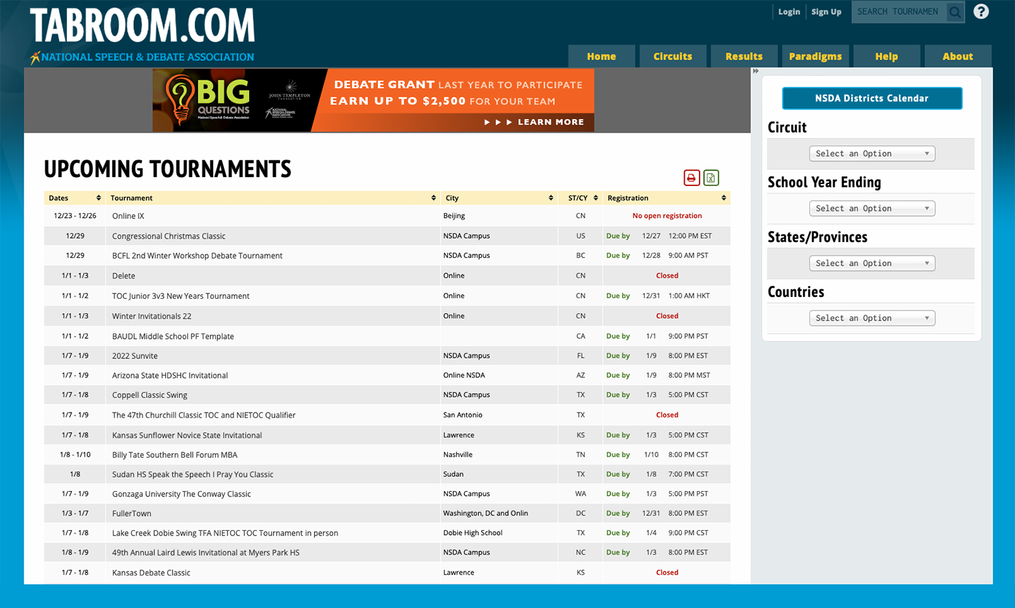Open Congressional Christmas Classic tournament
1015x608 pixels.
(x=168, y=236)
